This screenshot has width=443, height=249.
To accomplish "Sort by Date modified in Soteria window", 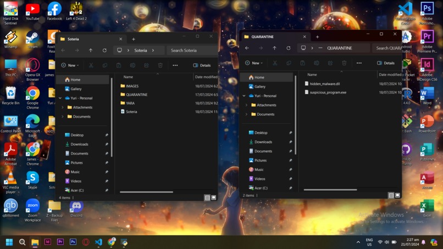I will [x=206, y=77].
